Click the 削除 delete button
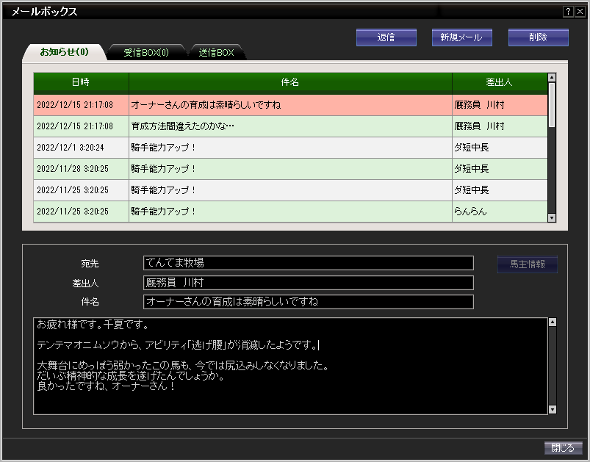The image size is (590, 462). click(538, 37)
